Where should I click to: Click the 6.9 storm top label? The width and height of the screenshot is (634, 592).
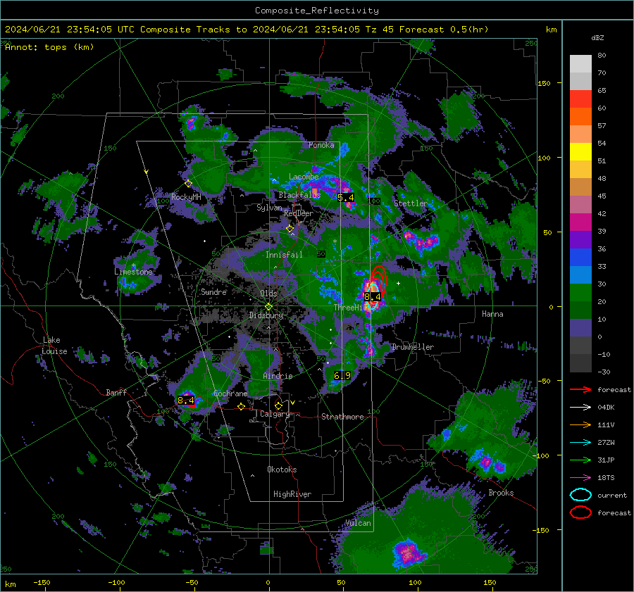point(342,376)
